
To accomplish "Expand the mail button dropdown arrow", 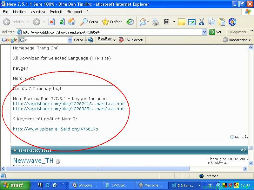I will (148, 22).
